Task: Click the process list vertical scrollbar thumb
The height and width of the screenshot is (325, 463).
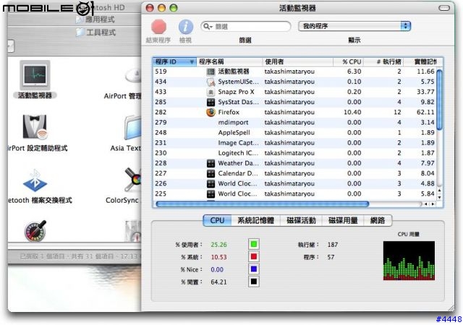Action: [439, 100]
